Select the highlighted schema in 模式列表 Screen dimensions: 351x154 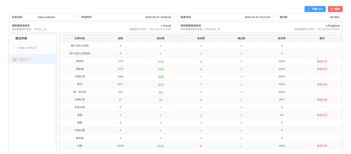pyautogui.click(x=32, y=60)
